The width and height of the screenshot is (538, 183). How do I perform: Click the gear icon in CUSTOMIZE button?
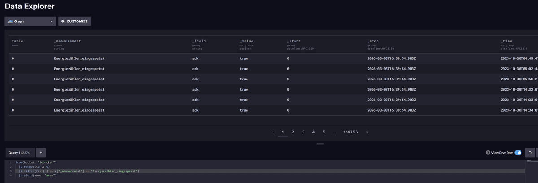pyautogui.click(x=63, y=21)
